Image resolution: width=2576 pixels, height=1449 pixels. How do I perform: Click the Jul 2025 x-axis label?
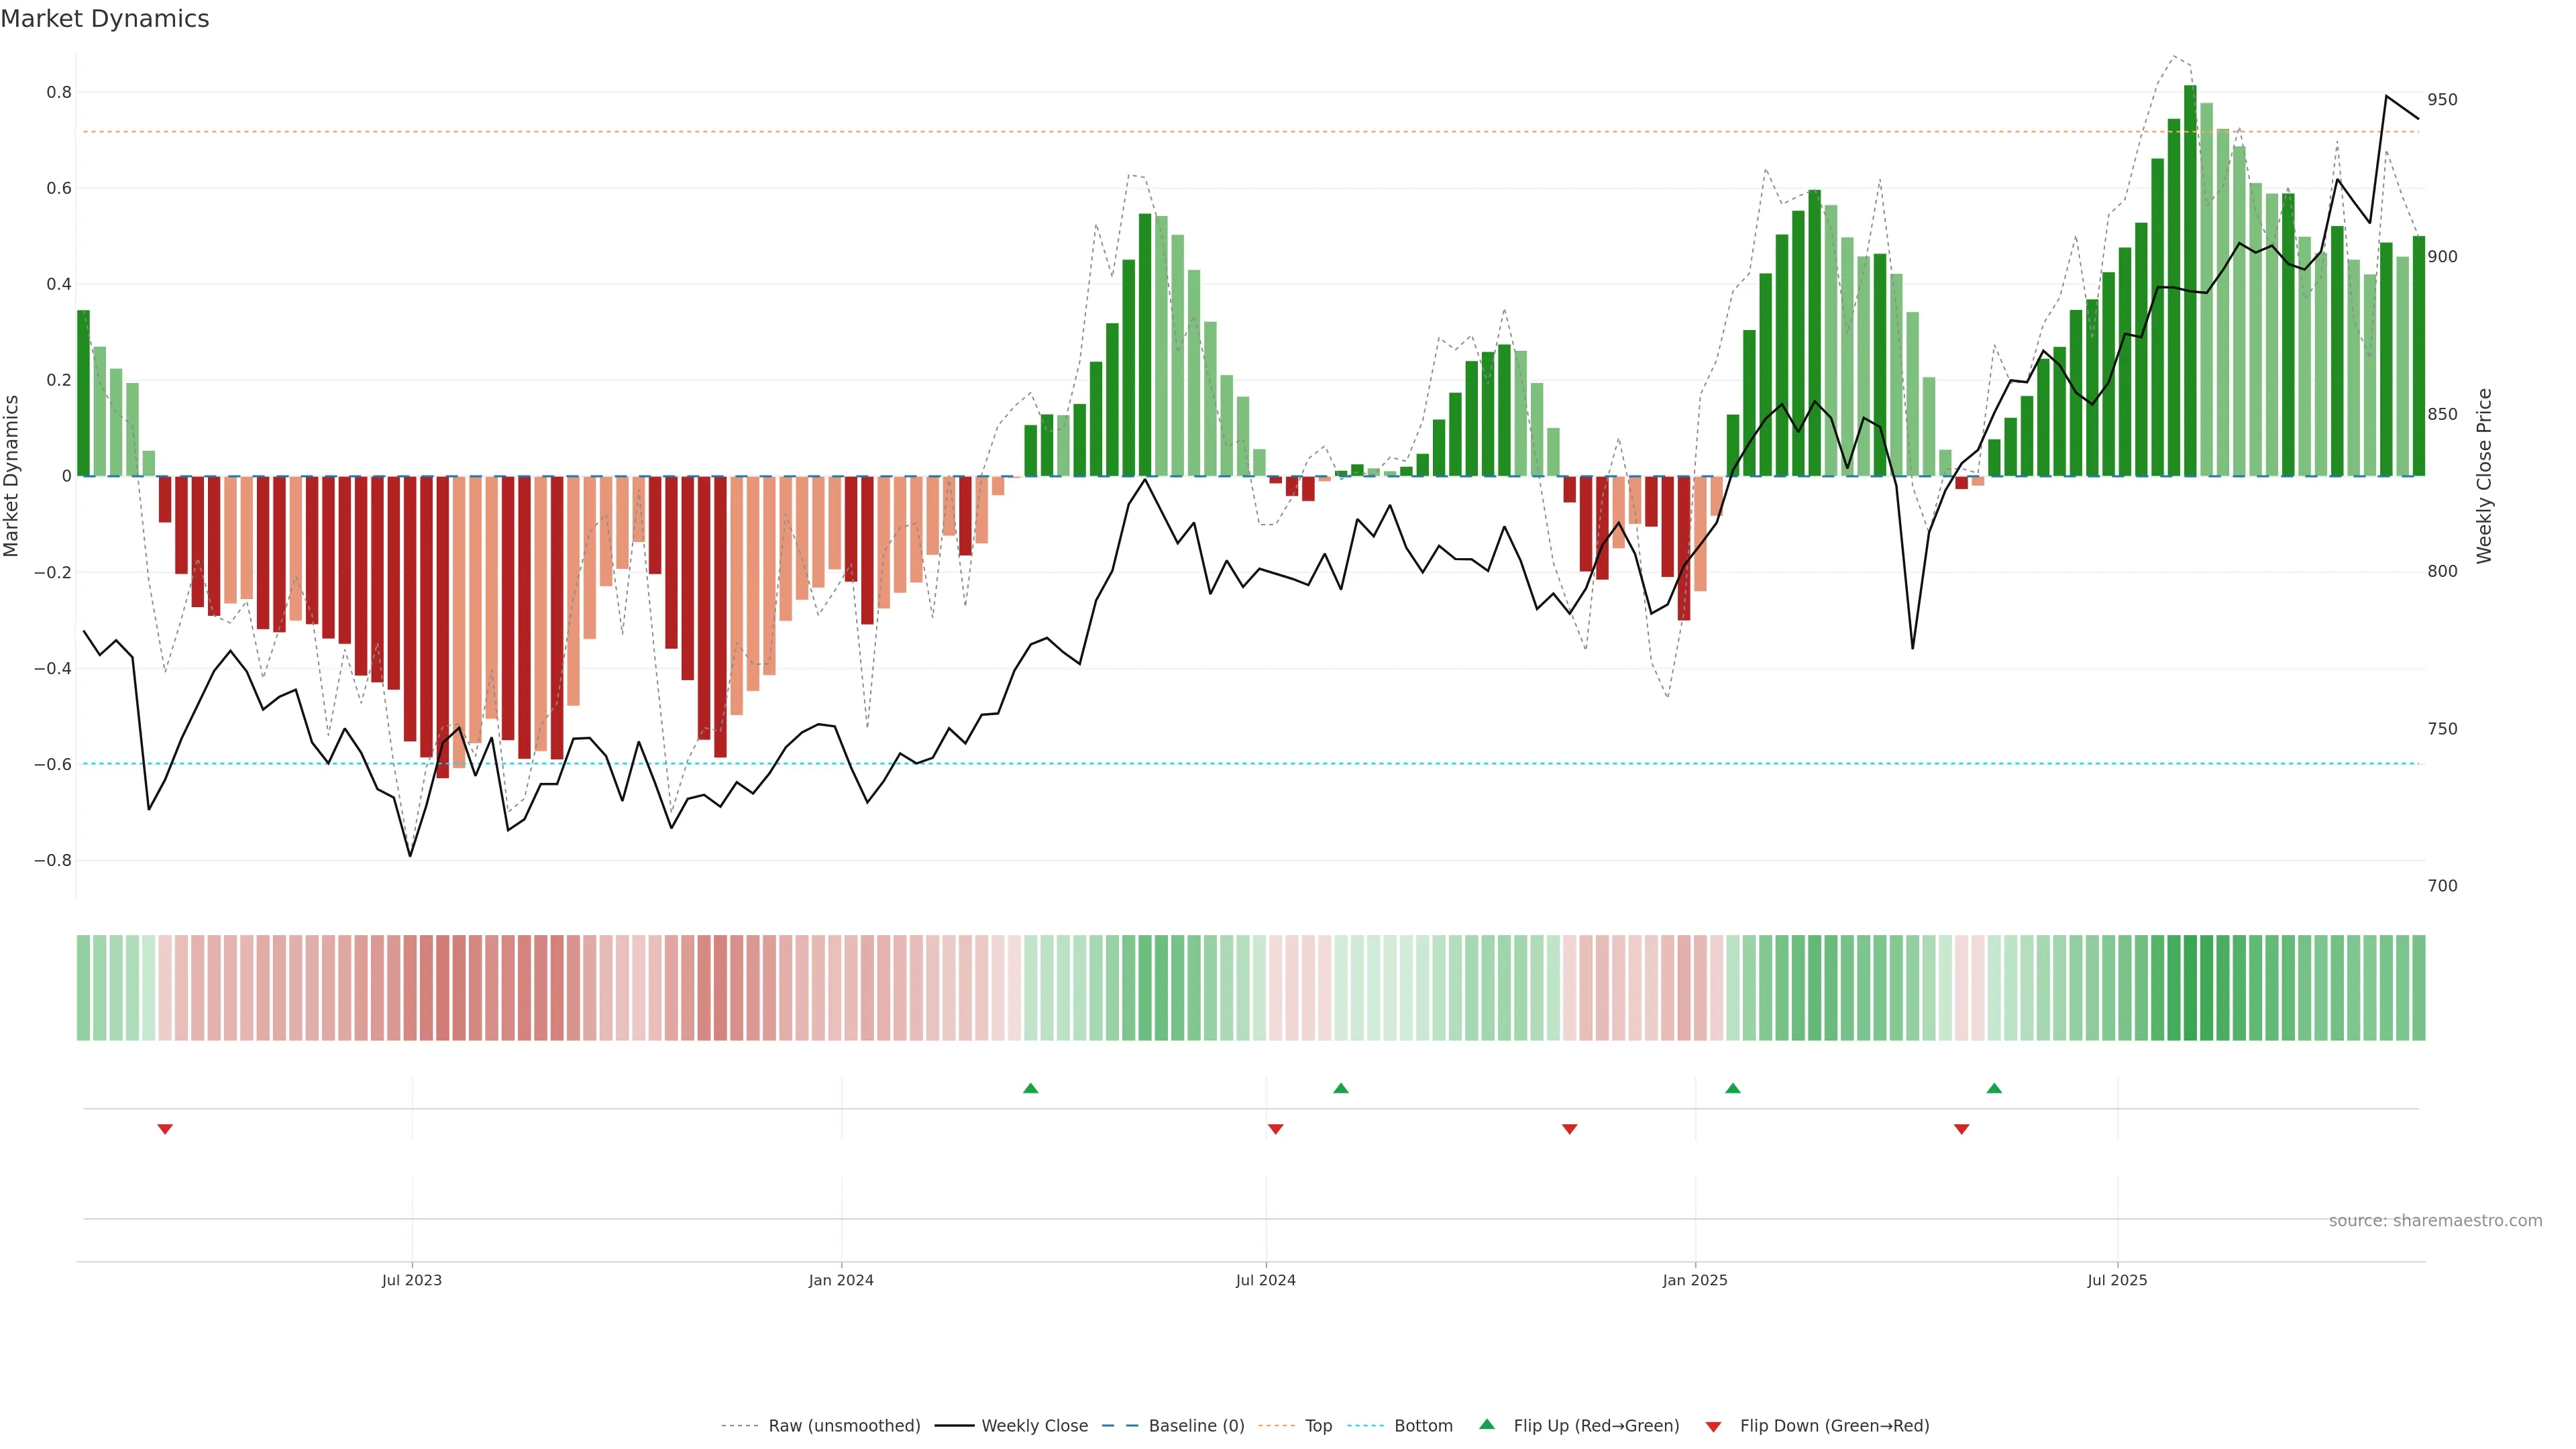[2116, 1280]
